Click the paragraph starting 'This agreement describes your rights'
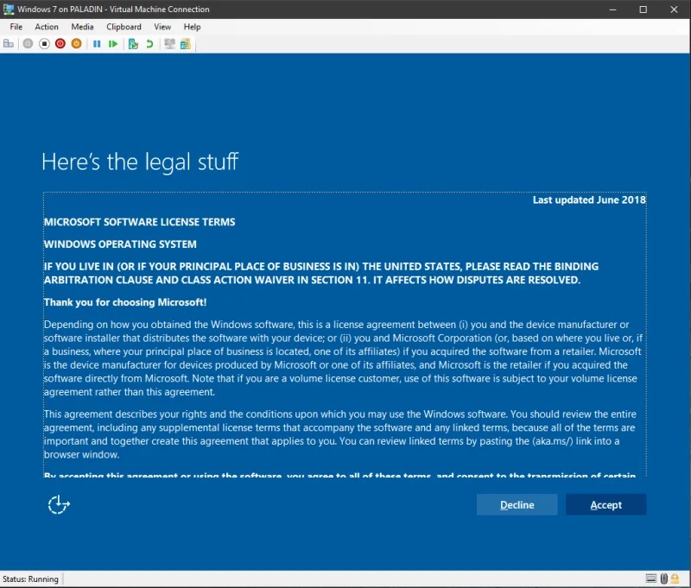This screenshot has width=691, height=588. click(339, 434)
